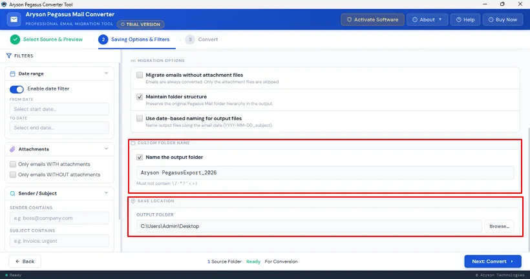Go to Select Source & Preview step
The height and width of the screenshot is (279, 530).
(47, 39)
